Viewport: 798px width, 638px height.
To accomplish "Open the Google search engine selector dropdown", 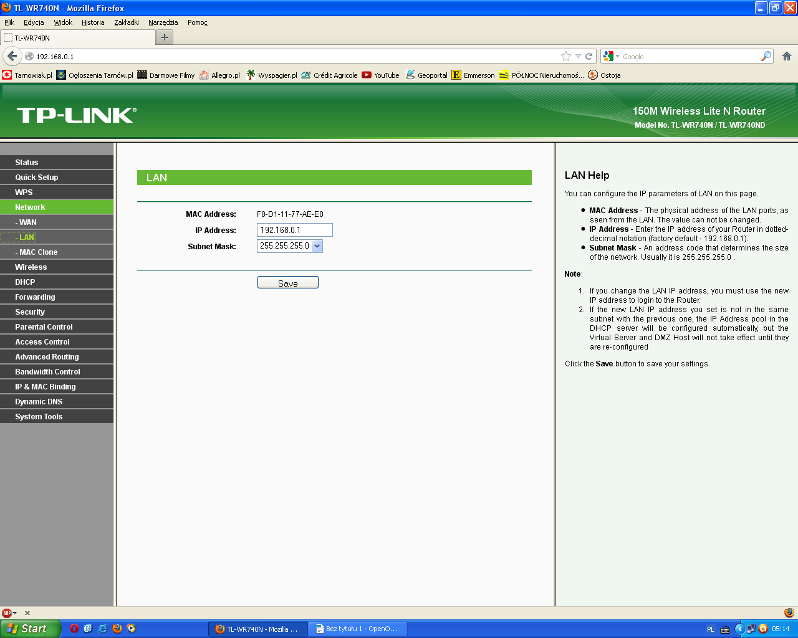I will [x=611, y=56].
